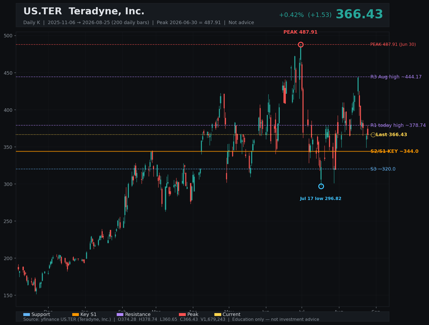Click the 'Source: yfinance US.TER' footer text
This screenshot has width=429, height=325.
[x=171, y=319]
